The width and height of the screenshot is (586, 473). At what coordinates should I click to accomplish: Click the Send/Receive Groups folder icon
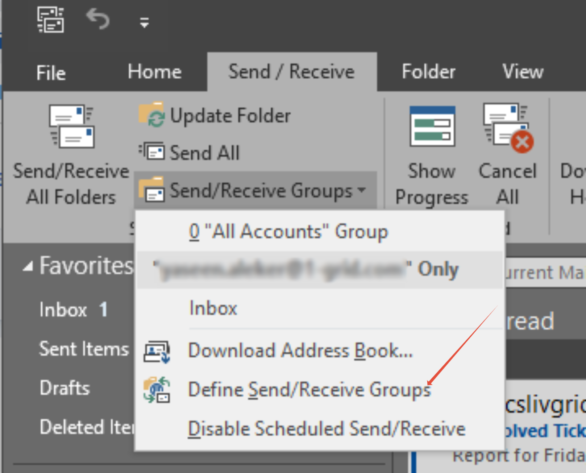(x=151, y=189)
